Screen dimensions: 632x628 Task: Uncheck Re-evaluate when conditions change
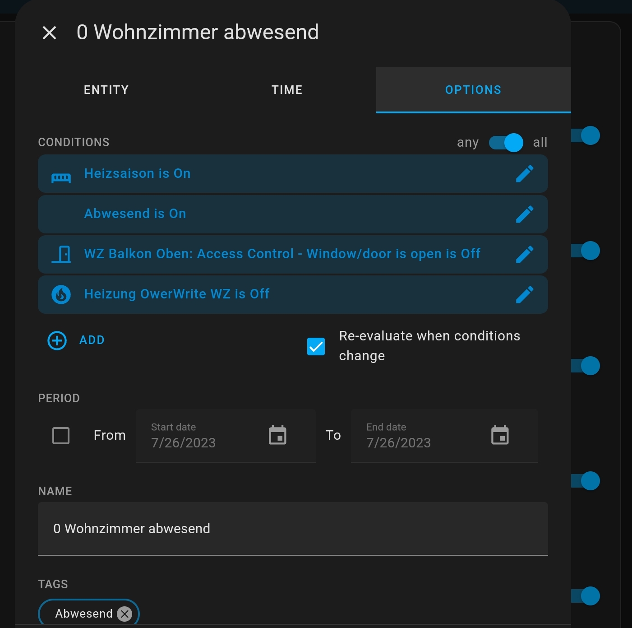coord(316,346)
